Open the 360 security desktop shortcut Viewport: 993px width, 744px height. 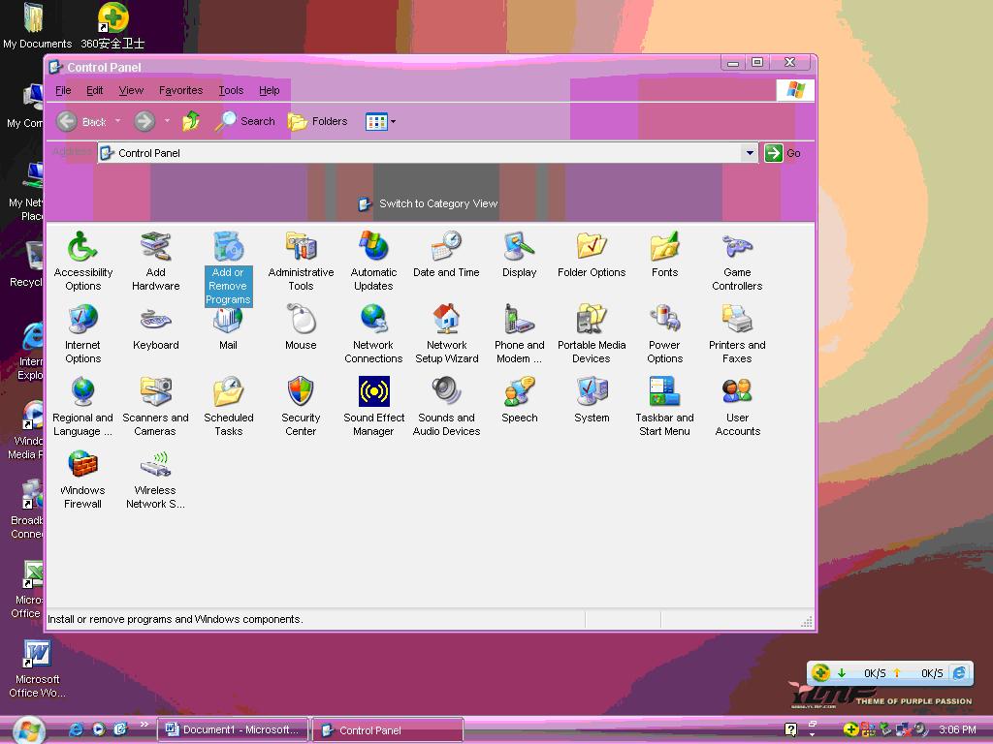coord(112,26)
